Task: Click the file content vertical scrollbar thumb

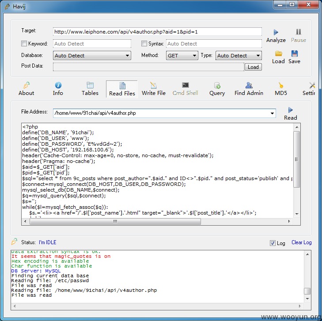Action: coord(296,159)
